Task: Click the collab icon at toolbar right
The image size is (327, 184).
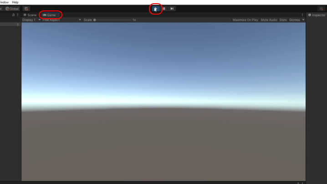Action: (321, 9)
